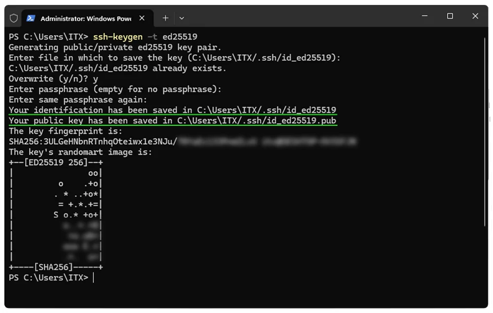Click the public key saved id_ed25519.pub line
Viewport: 493px width, 313px height.
pyautogui.click(x=173, y=120)
